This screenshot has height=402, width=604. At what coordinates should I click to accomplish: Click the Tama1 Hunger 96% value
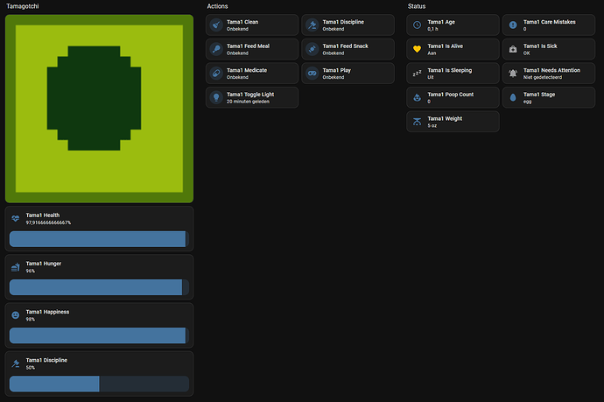(31, 271)
